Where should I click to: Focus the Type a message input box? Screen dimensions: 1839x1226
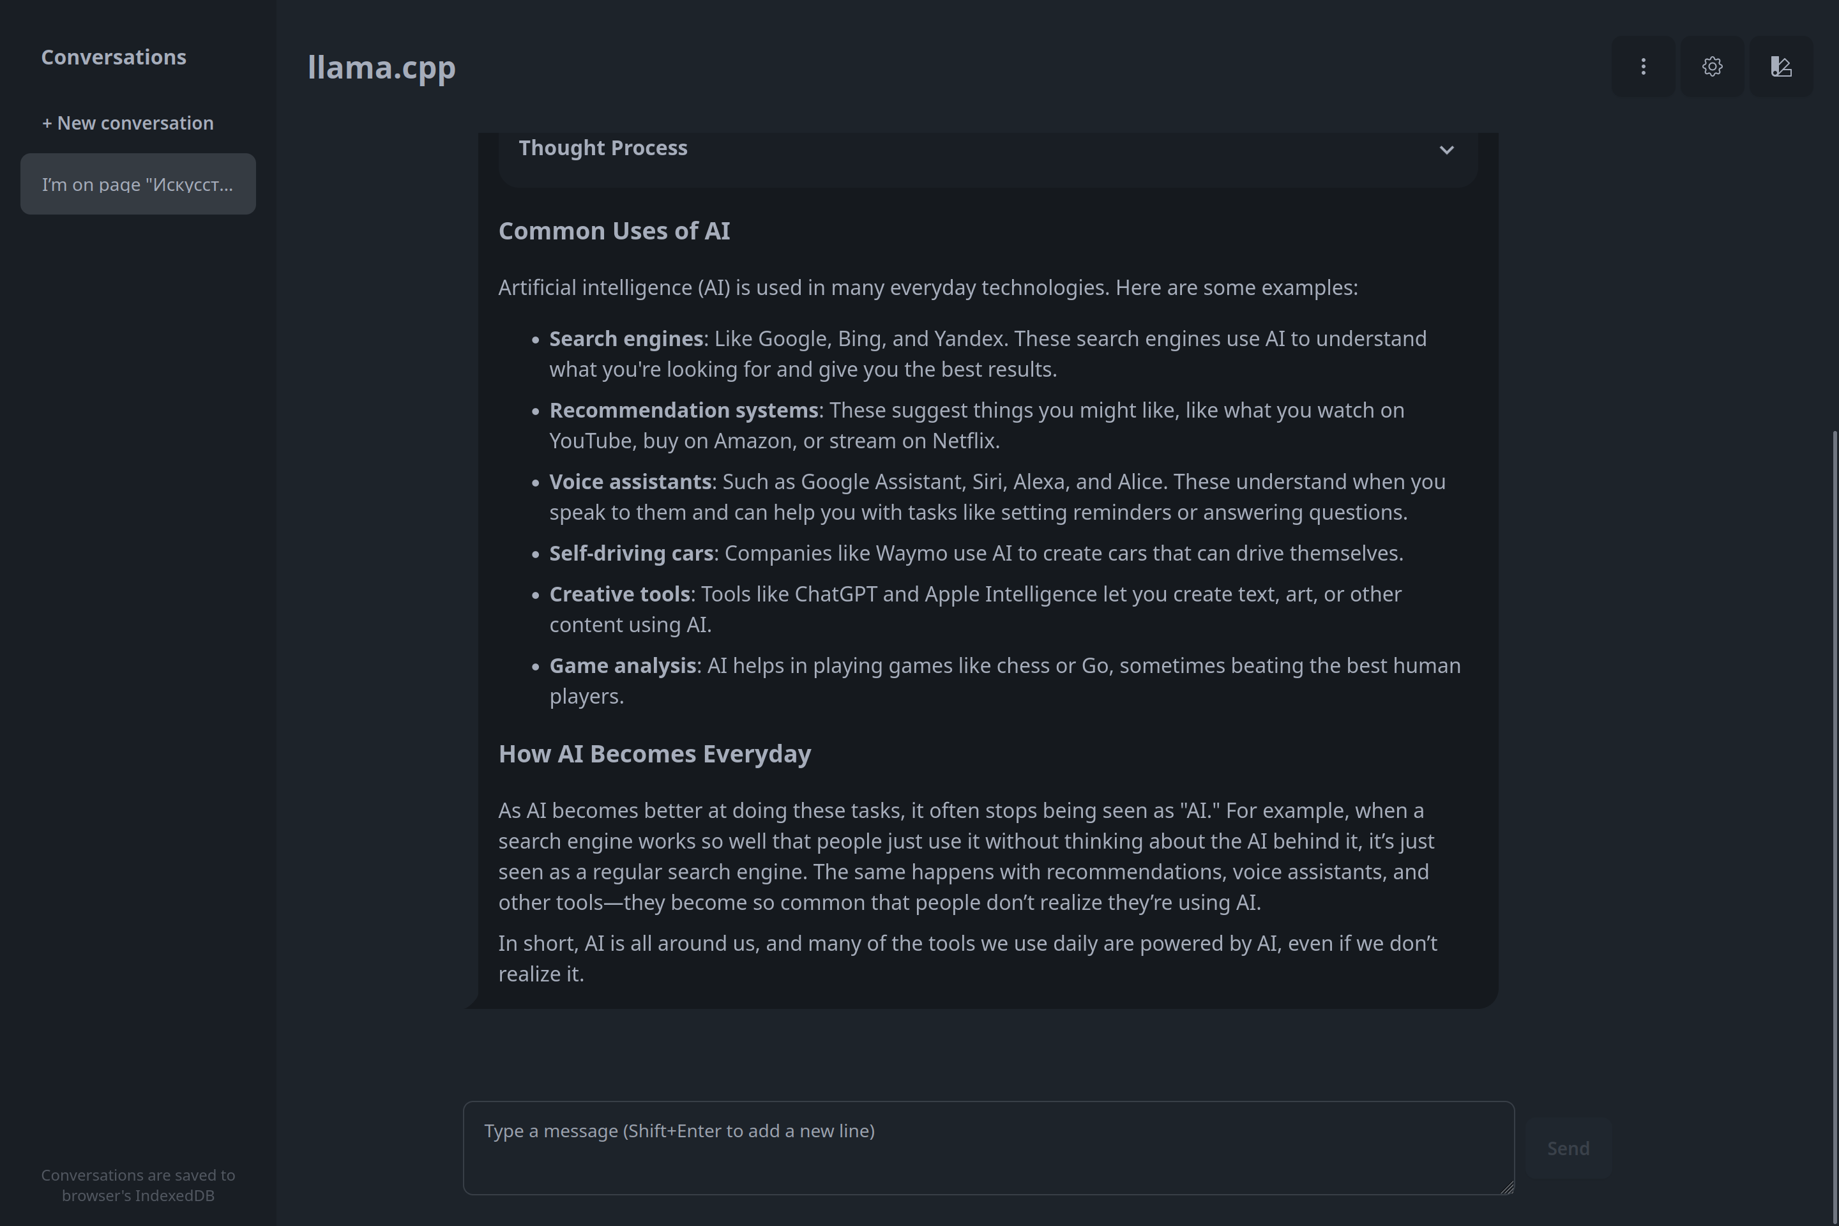(988, 1147)
